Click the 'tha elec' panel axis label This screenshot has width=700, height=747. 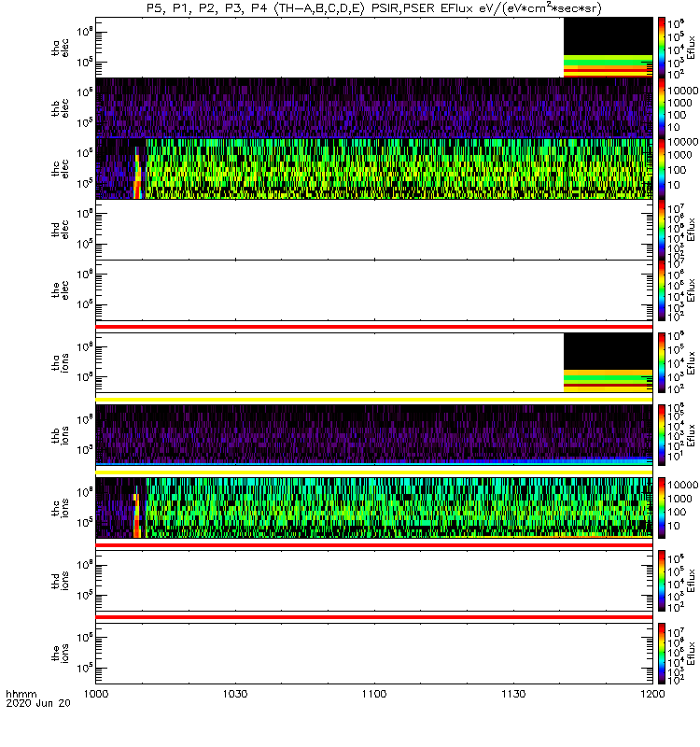coord(60,48)
